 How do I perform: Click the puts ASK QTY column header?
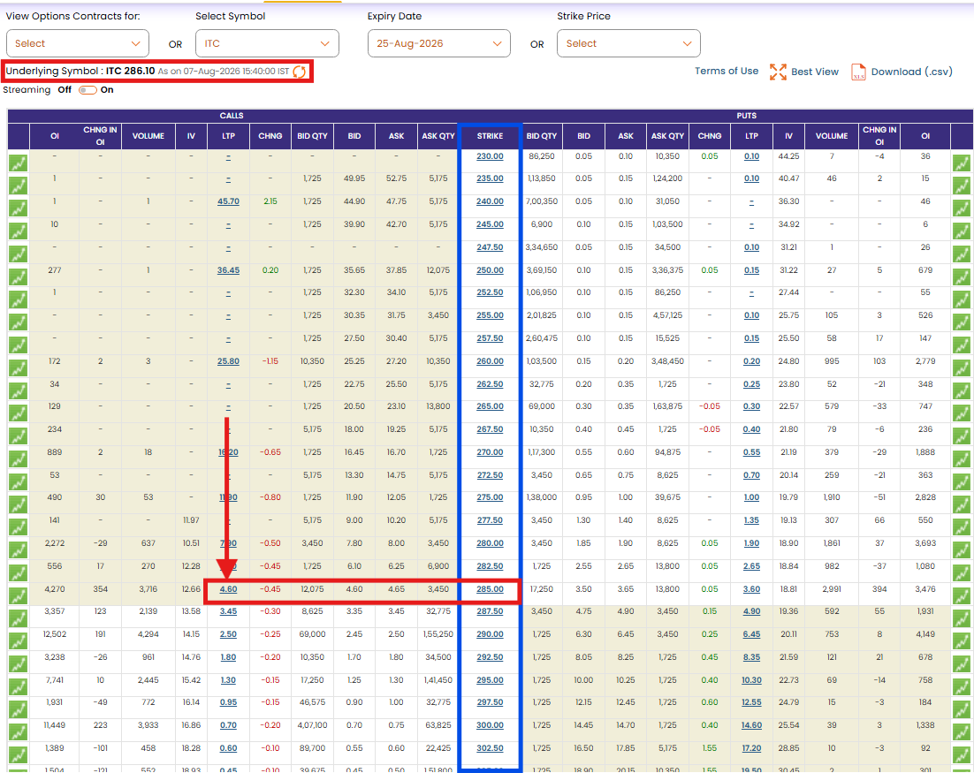668,136
